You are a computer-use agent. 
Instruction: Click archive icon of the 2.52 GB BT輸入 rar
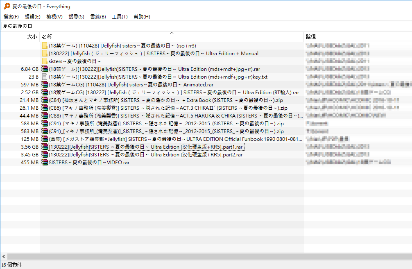45,93
